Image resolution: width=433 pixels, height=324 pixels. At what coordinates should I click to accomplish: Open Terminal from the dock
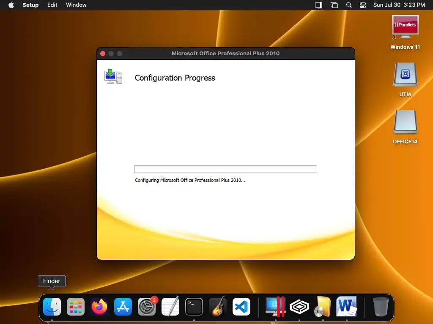coord(194,307)
